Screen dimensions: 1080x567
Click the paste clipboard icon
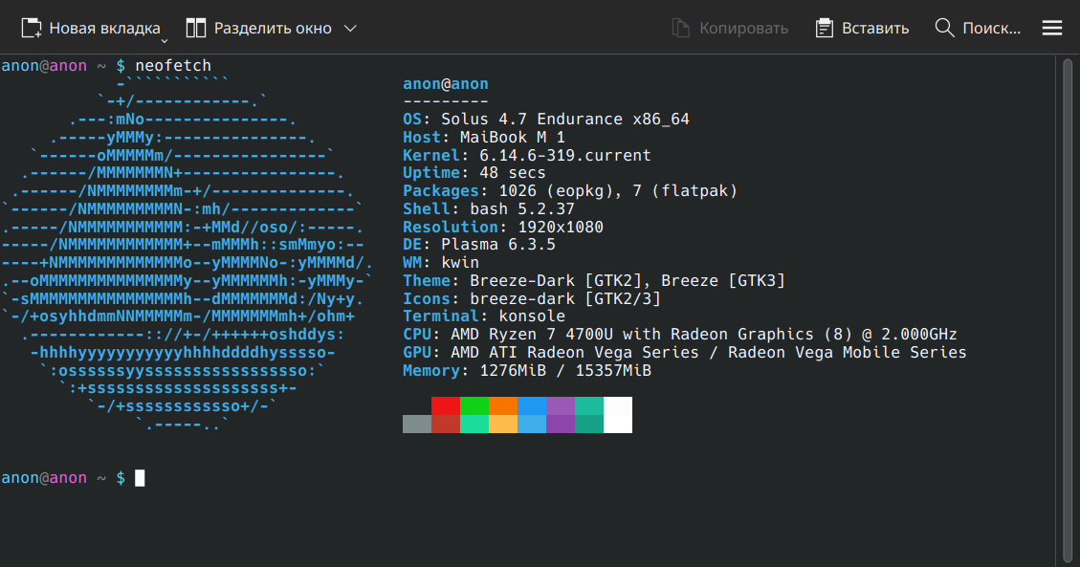825,28
